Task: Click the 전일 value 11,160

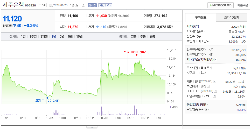Action: (x=73, y=16)
